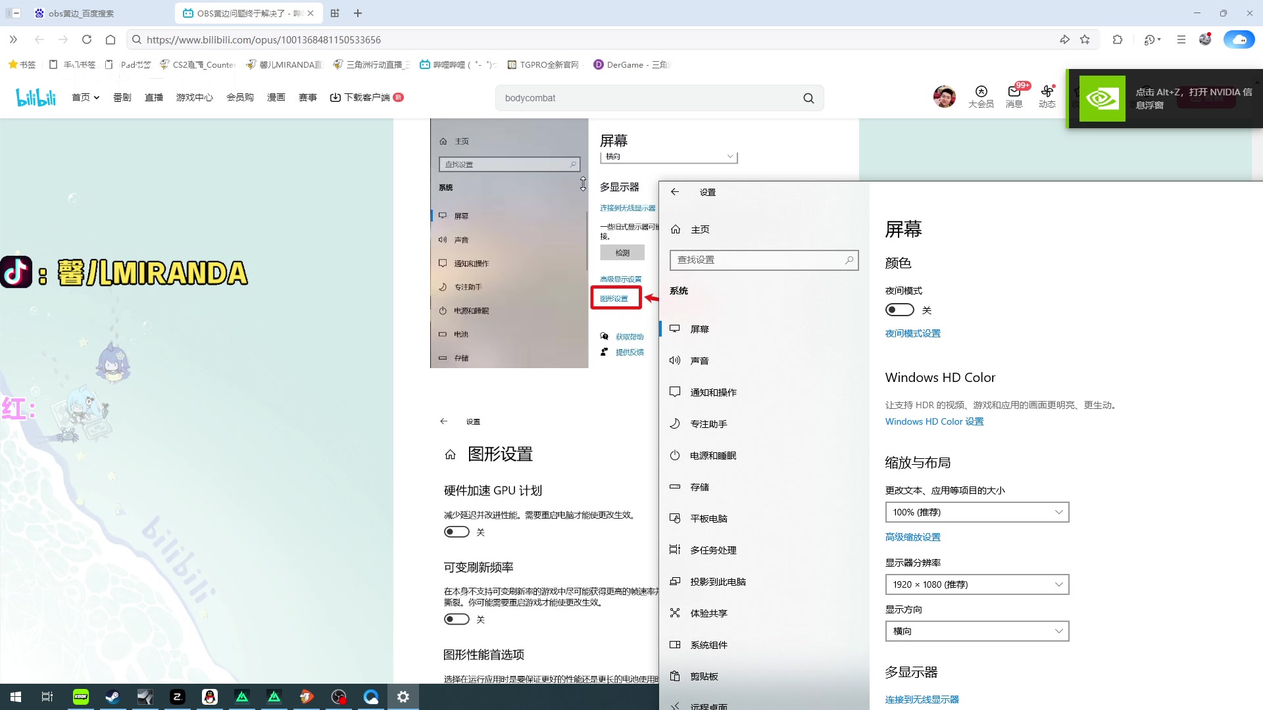Click the Settings gear in taskbar

403,697
